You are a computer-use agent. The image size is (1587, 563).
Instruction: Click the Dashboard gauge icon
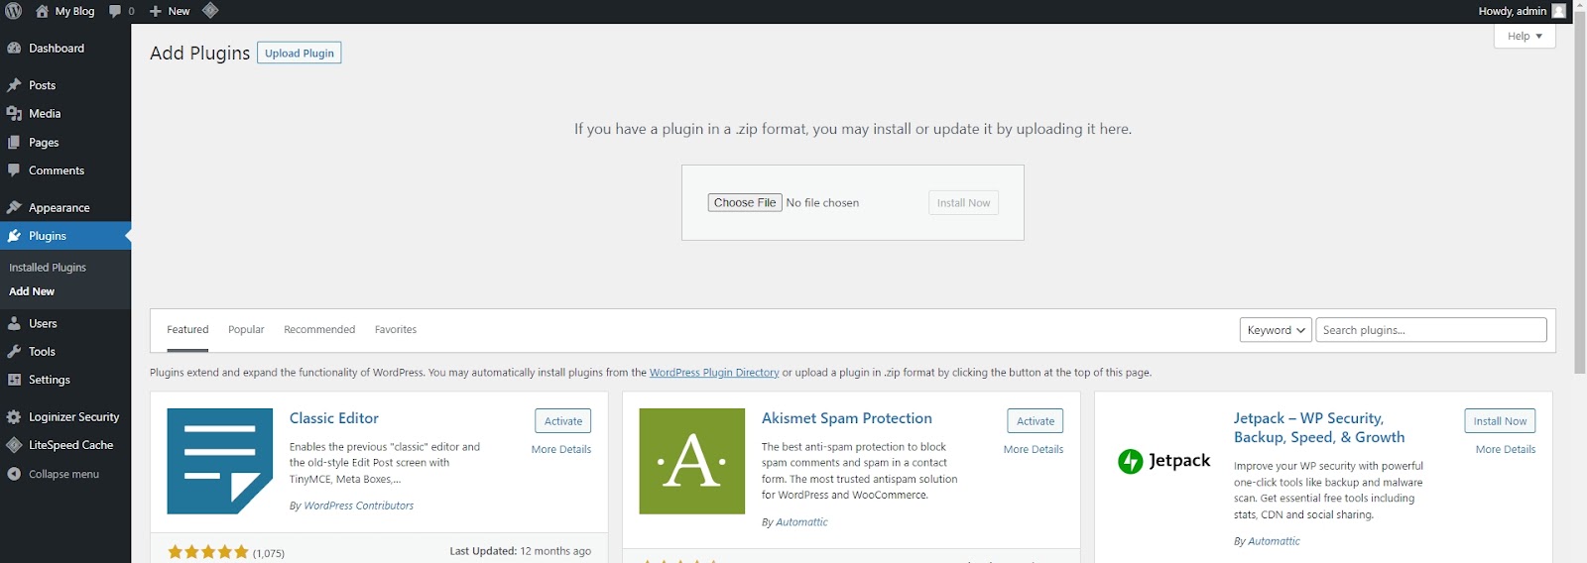pyautogui.click(x=14, y=48)
